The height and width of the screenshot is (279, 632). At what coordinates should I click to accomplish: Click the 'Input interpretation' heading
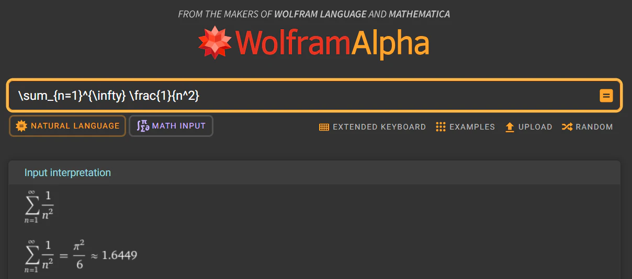67,172
